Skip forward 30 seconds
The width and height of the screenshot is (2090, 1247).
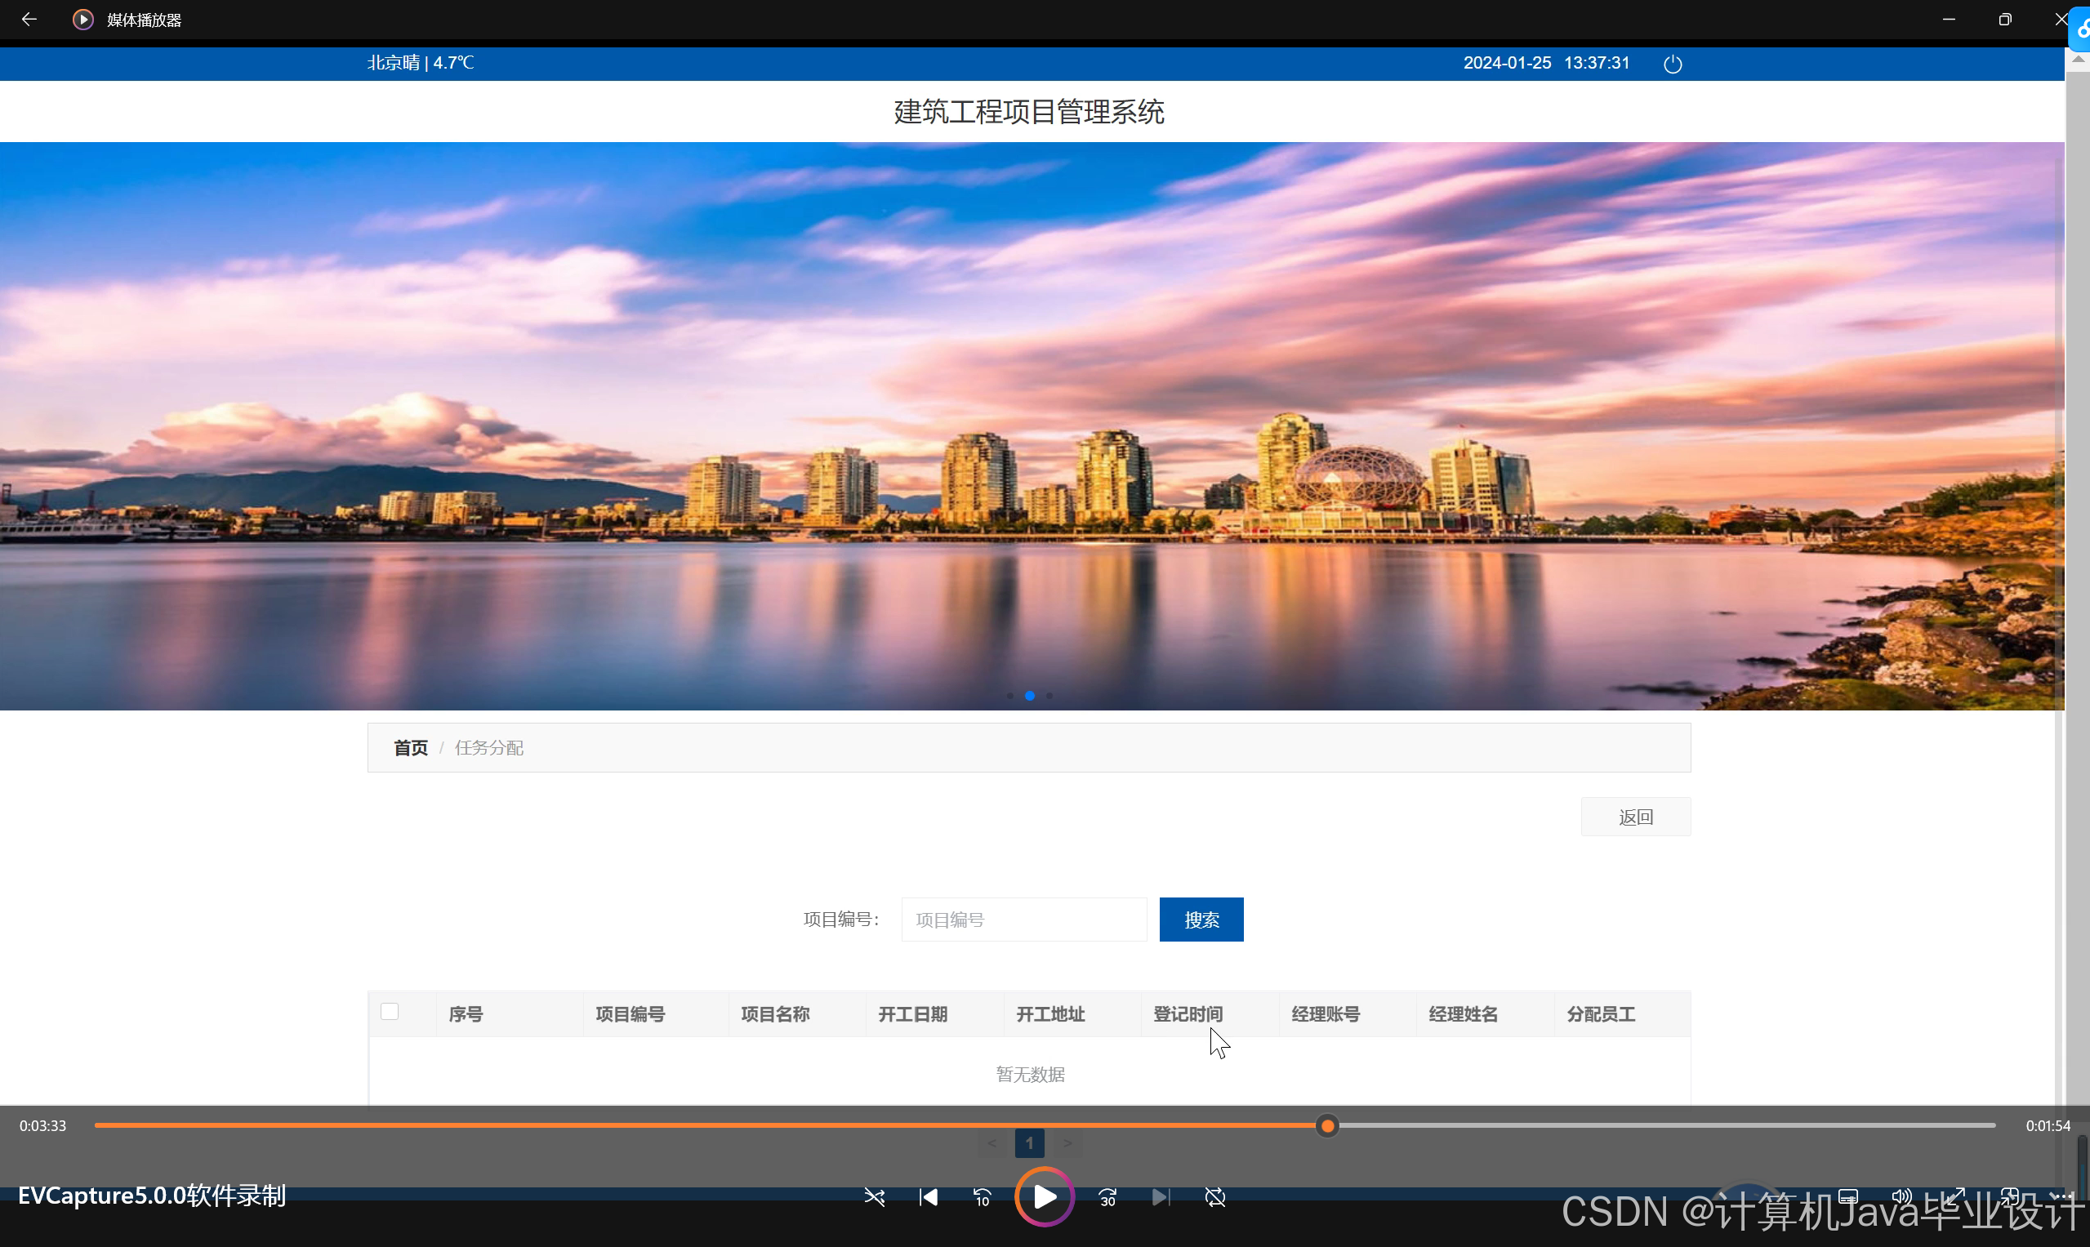coord(1107,1196)
